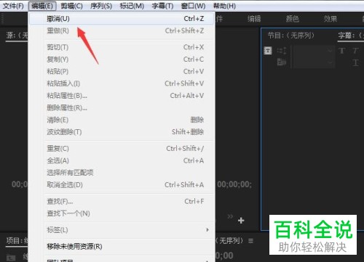The height and width of the screenshot is (262, 364).
Task: Choose 粘贴插入(I) paste insert
Action: 122,83
